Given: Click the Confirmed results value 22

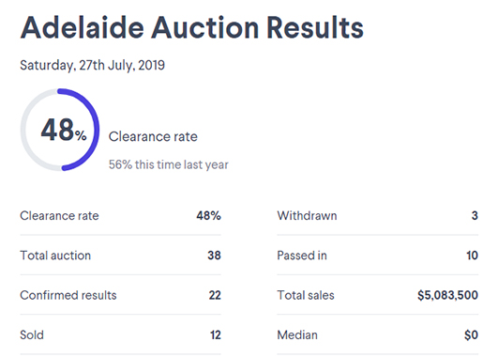Looking at the screenshot, I should click(215, 295).
